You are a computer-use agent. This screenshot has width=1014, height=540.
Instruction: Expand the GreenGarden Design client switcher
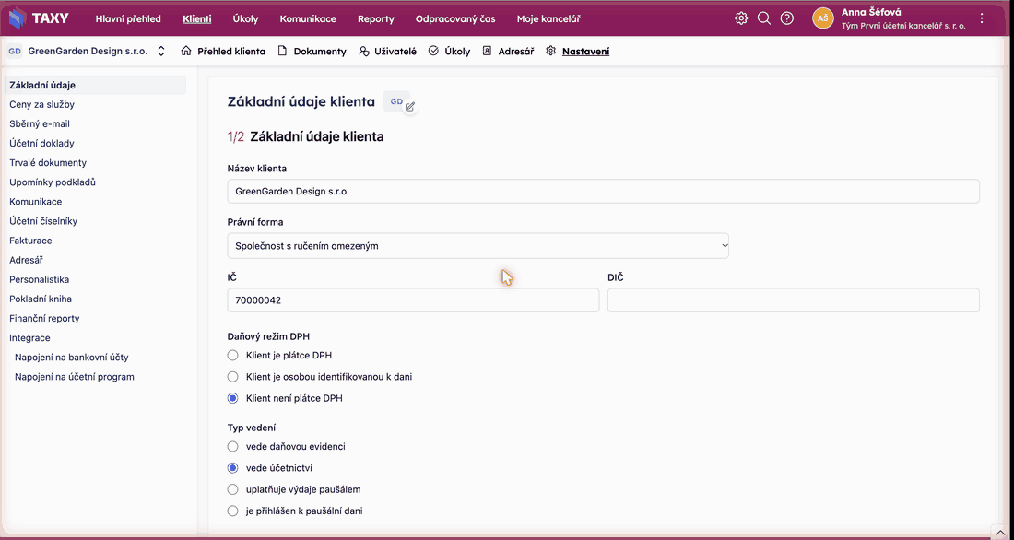click(x=161, y=51)
